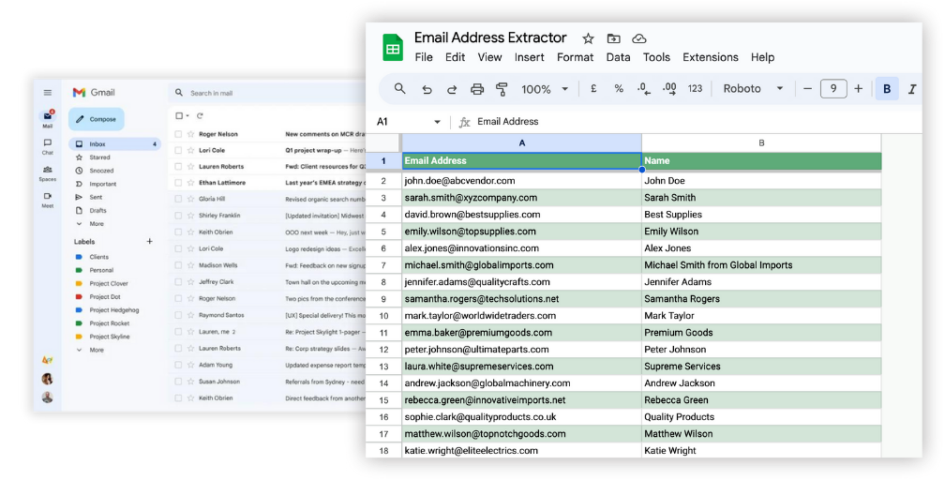Redo the action in Sheets toolbar
945x480 pixels.
point(452,89)
